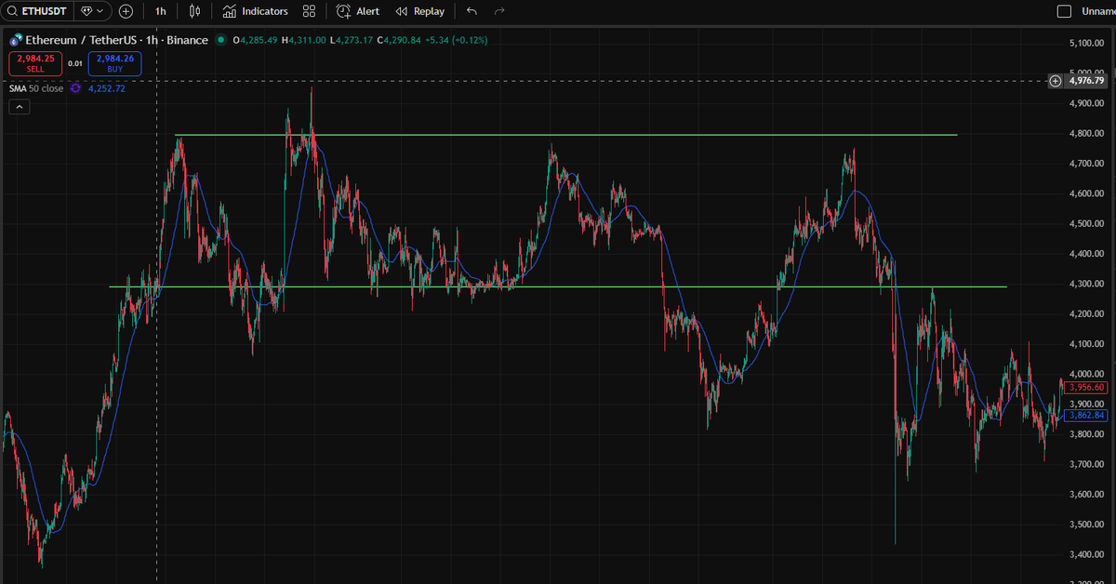Click the plus icon beside 4,976.79 price
Viewport: 1116px width, 584px height.
(1055, 81)
